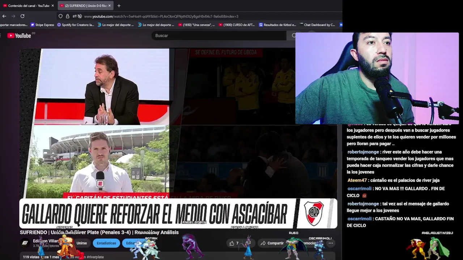Open the 'Estadísticas' button
This screenshot has height=260, width=463.
(106, 243)
